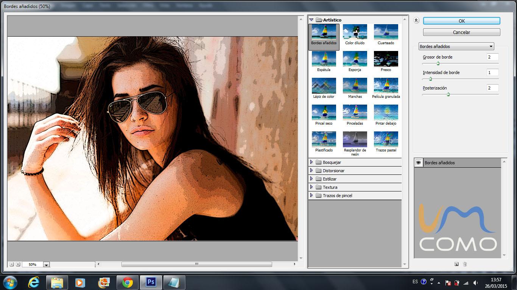Hide the Bordes añadidos effect layer eye
517x290 pixels.
coord(419,163)
